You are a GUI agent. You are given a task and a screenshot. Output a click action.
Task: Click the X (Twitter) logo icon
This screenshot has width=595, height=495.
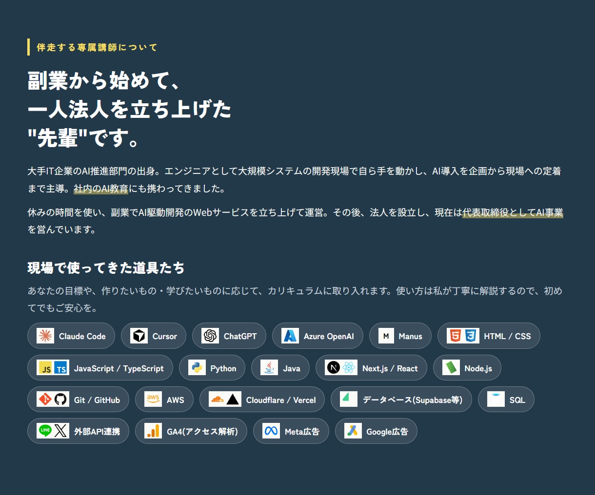[61, 431]
